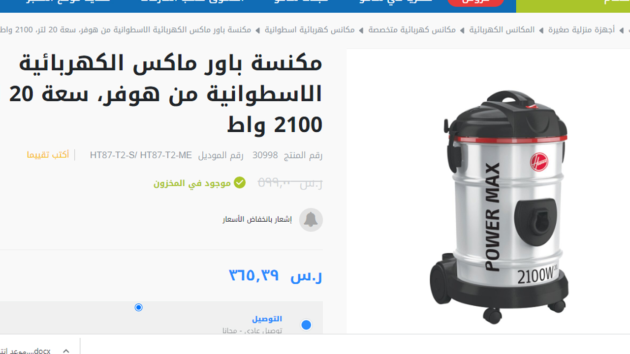630x354 pixels.
Task: Select the small outlined radio button above delivery
Action: click(138, 307)
